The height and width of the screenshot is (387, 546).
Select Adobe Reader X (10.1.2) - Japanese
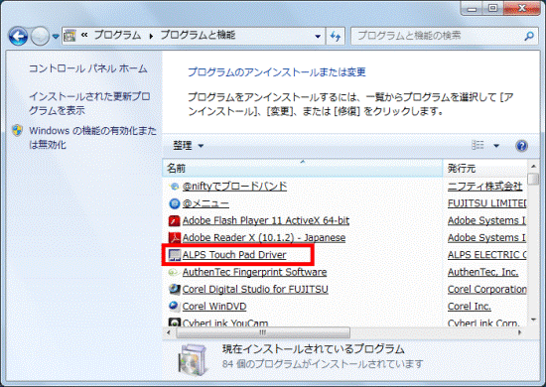click(264, 237)
